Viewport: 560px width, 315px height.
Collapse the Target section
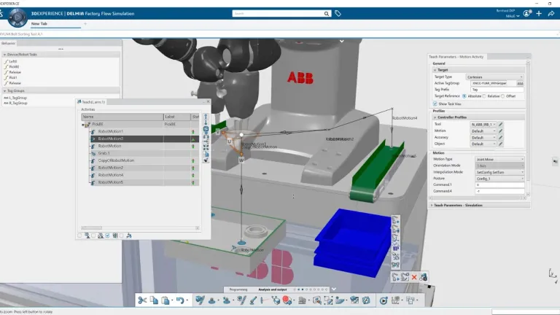click(435, 70)
